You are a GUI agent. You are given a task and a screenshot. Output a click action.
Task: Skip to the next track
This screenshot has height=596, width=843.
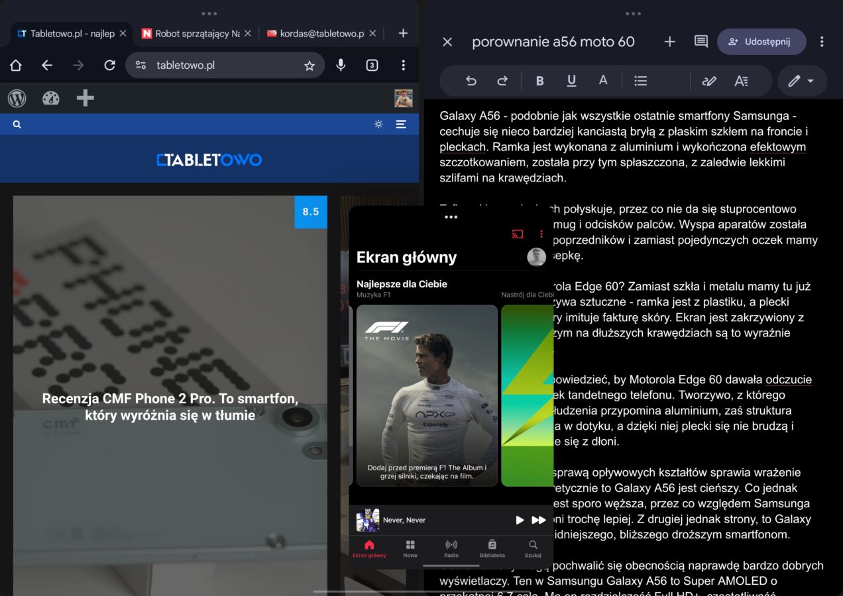click(x=539, y=520)
